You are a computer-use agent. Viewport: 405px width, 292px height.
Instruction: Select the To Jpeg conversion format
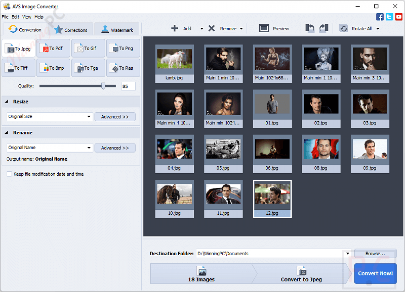point(18,48)
